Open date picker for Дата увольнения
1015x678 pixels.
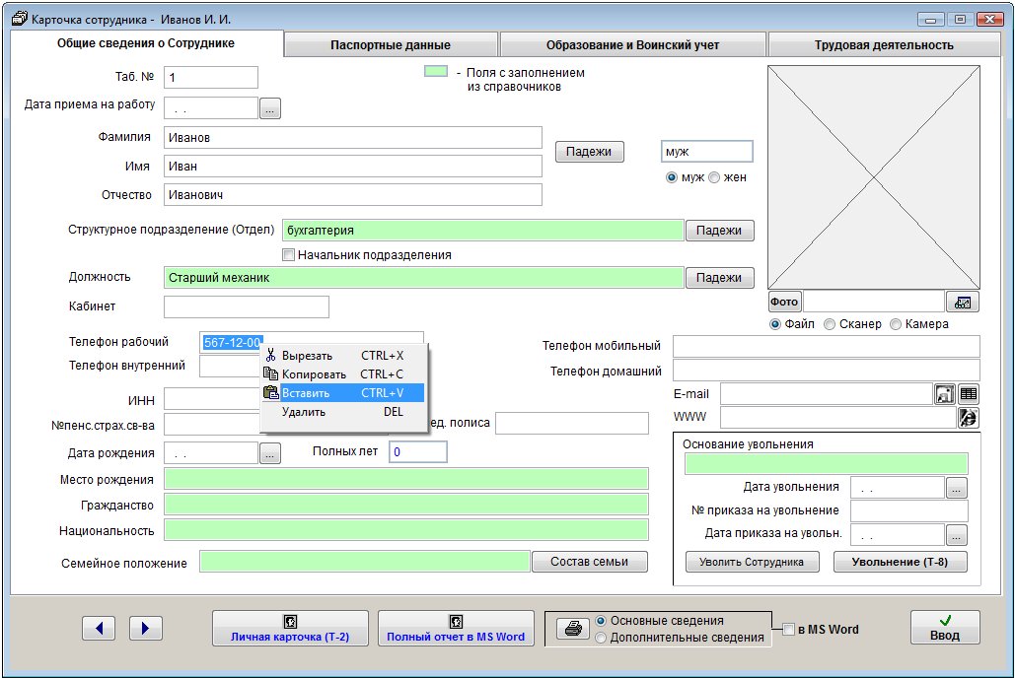(957, 487)
